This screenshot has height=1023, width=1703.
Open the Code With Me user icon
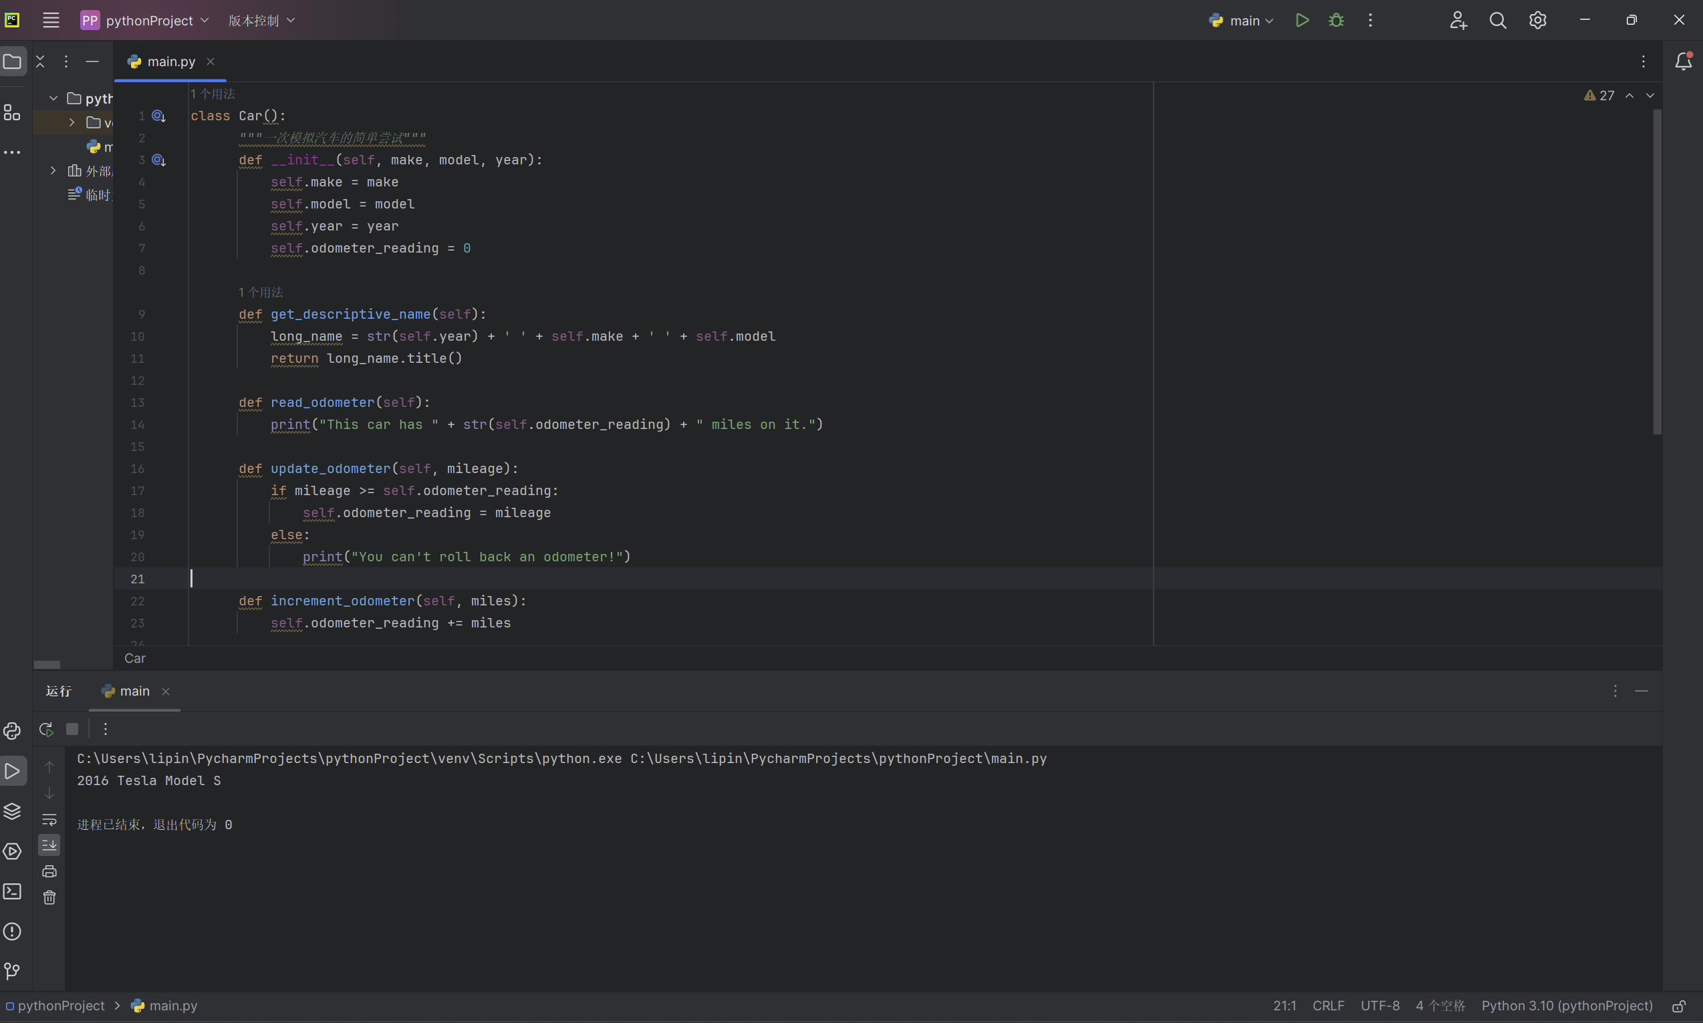pyautogui.click(x=1458, y=20)
